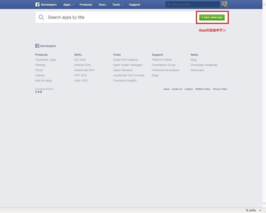Open the Facebook Insights link

click(x=125, y=80)
